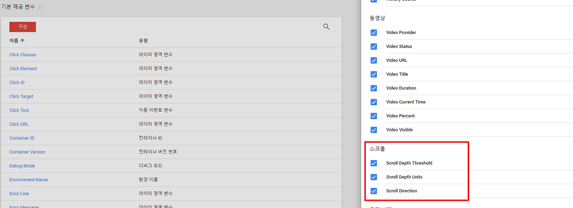Toggle Scroll Depth Threshold checkbox
The width and height of the screenshot is (573, 208).
coord(374,163)
